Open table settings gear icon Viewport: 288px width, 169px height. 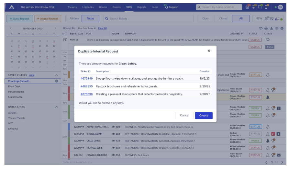tap(282, 28)
